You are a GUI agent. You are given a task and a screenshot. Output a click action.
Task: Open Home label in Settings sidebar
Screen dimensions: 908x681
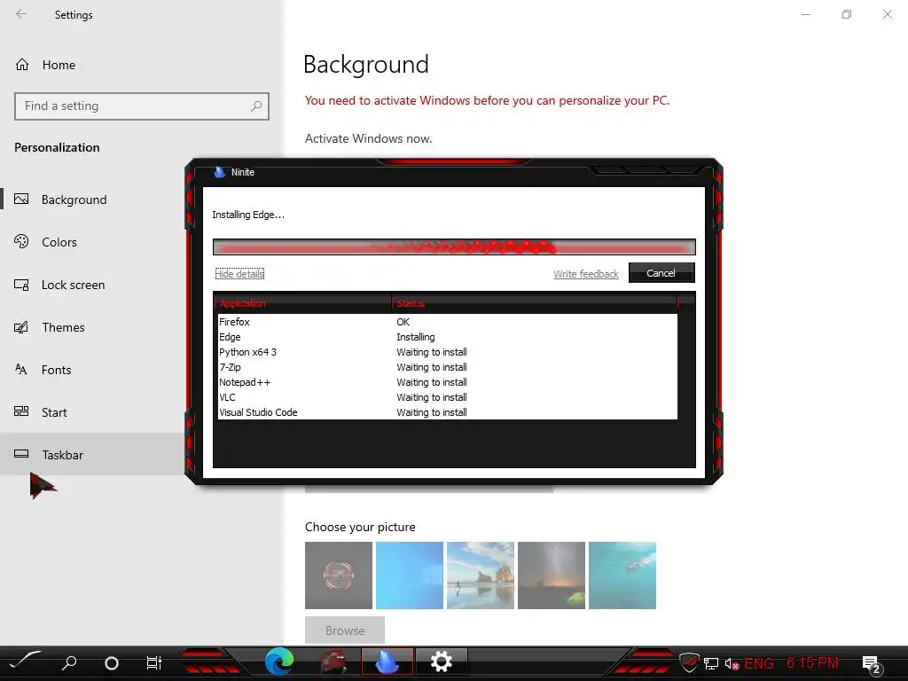pyautogui.click(x=59, y=65)
